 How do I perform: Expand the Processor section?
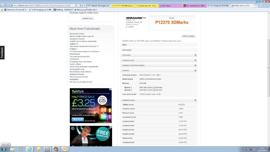pyautogui.click(x=195, y=55)
